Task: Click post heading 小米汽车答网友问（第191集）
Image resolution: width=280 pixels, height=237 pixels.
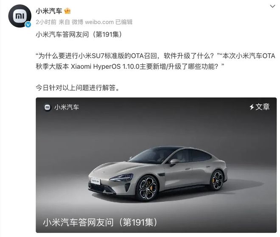Action: click(x=79, y=34)
